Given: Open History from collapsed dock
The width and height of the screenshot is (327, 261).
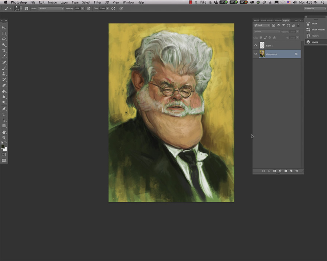Looking at the screenshot, I should tap(315, 36).
